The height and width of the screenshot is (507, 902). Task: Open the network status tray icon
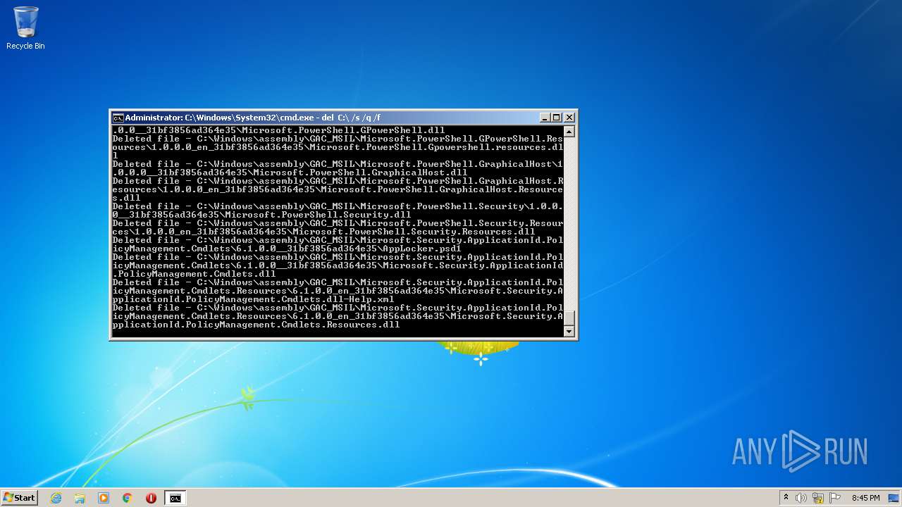coord(817,498)
